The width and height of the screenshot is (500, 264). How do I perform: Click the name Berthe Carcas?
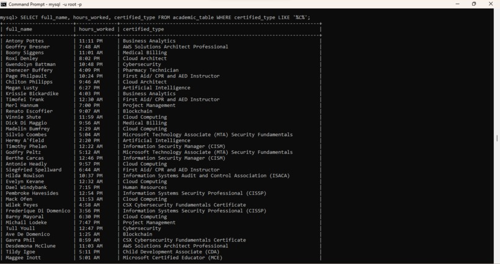point(25,158)
